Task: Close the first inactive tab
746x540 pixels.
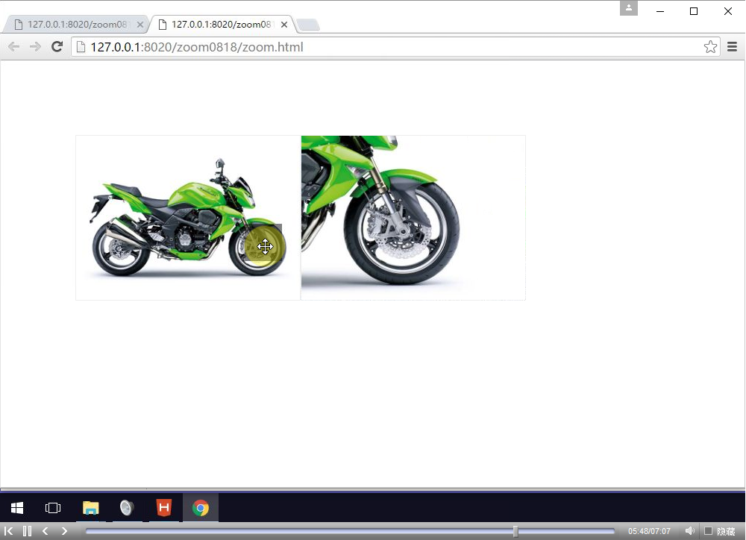Action: point(140,25)
